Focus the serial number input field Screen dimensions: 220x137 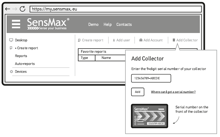(x=151, y=78)
